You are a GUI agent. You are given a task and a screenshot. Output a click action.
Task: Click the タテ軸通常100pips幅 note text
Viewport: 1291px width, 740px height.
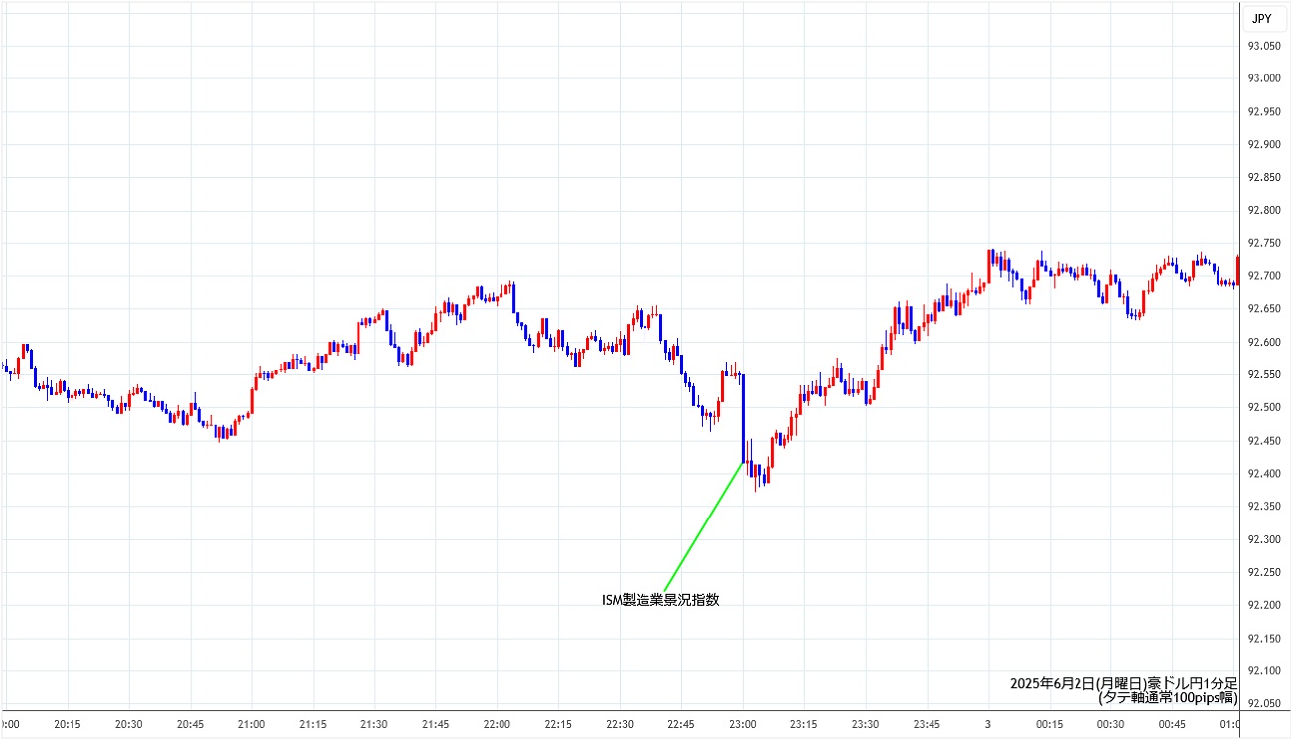coord(1168,698)
